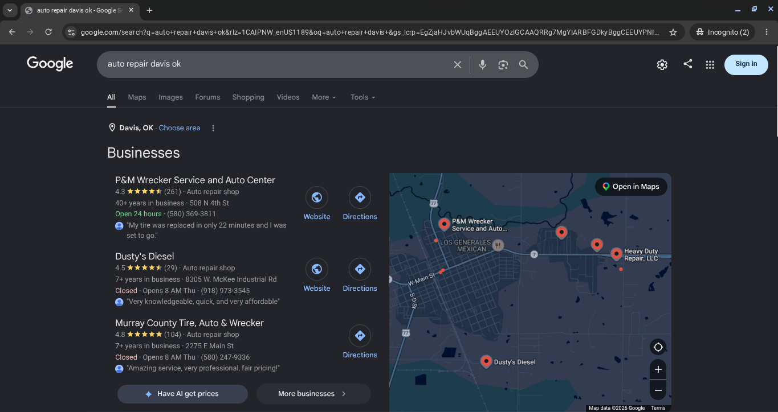This screenshot has height=412, width=778.
Task: Open the location options three-dot menu
Action: tap(213, 128)
